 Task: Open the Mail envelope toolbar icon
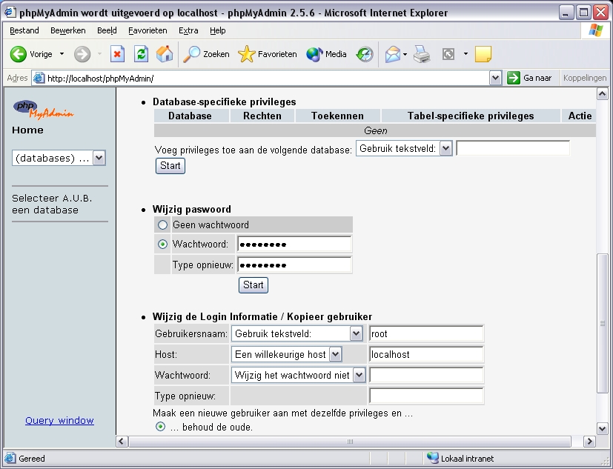click(393, 54)
